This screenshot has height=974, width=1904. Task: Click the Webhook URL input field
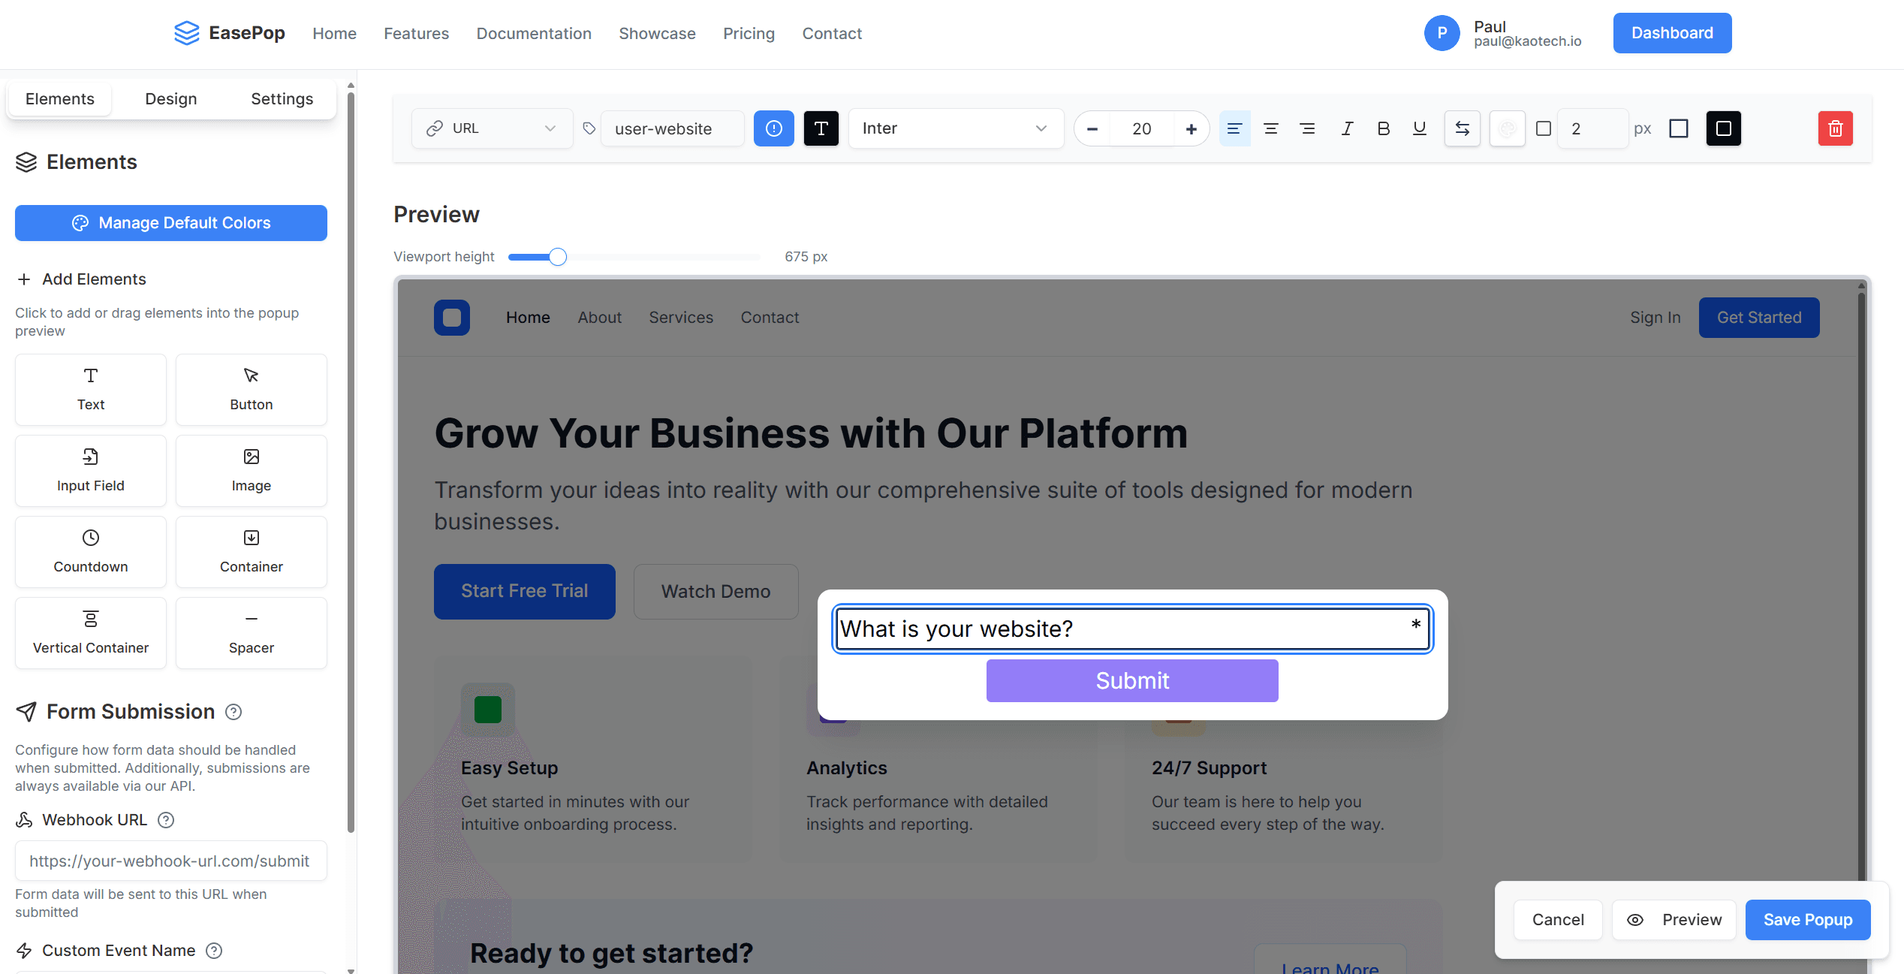point(170,861)
